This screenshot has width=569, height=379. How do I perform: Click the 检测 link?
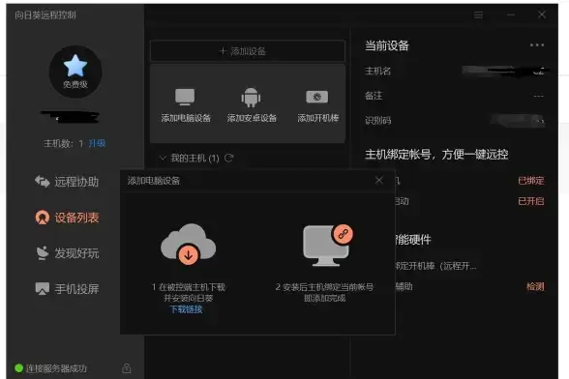tap(535, 286)
